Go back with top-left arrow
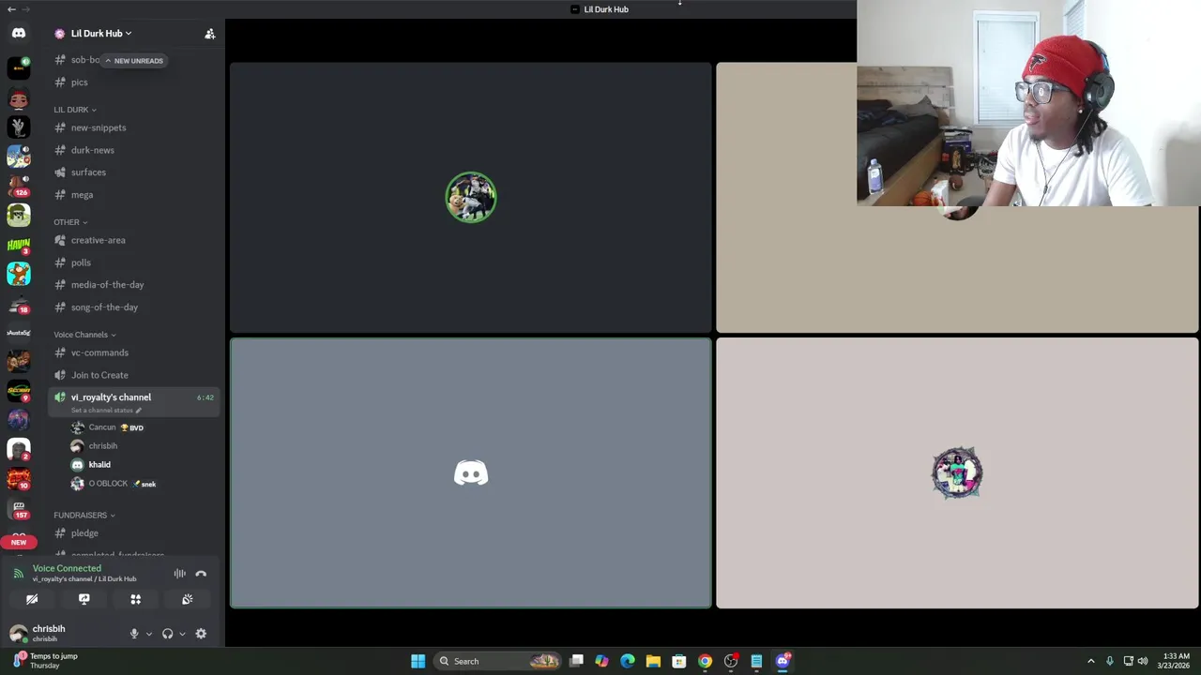The image size is (1201, 675). 10,8
